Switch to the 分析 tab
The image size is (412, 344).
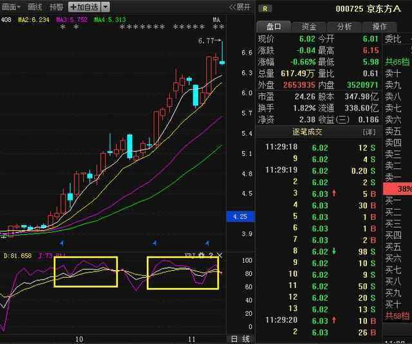(344, 26)
